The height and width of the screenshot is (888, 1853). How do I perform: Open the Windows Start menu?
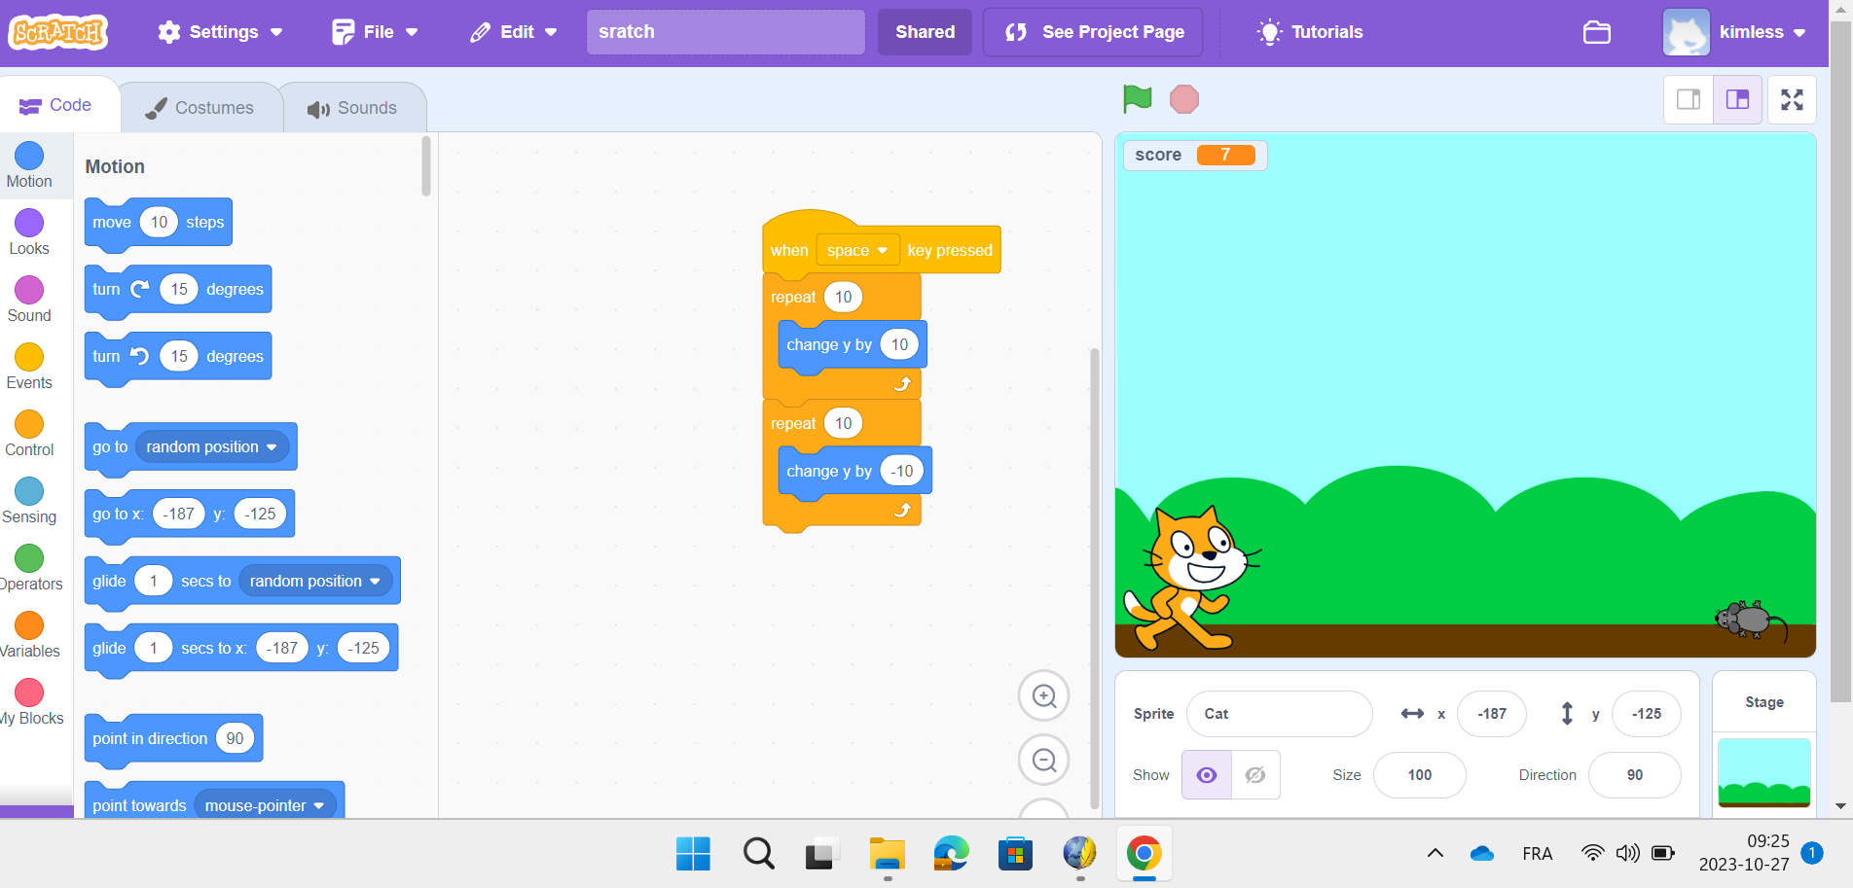tap(693, 854)
